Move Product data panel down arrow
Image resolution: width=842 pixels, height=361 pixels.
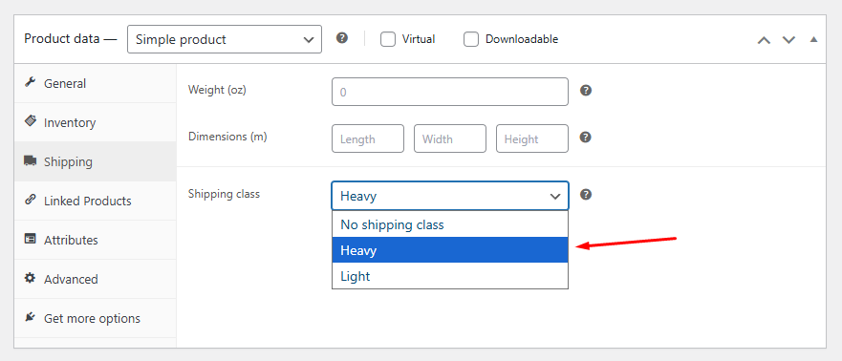788,40
